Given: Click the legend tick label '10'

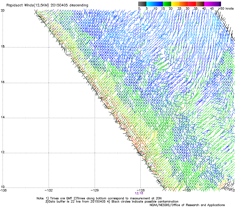Looking at the screenshot, I should point(155,9).
